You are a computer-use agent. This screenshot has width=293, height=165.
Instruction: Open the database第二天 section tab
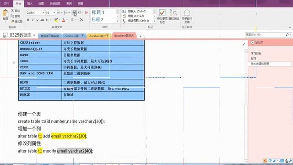tap(99, 36)
